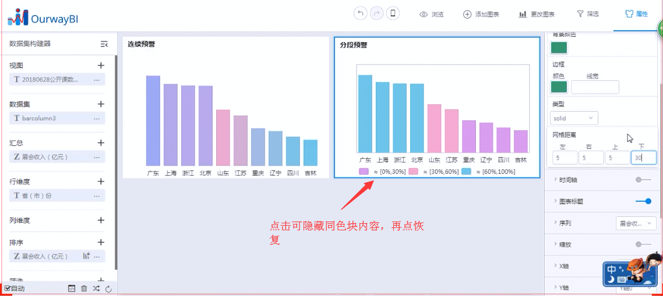
Task: Pick the 边框 颜色 green color swatch
Action: coord(559,87)
